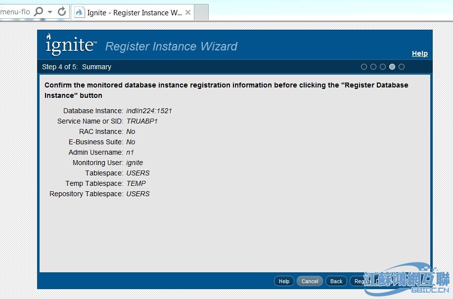The image size is (453, 299).
Task: Click the SID value 'TRUABP1'
Action: click(142, 121)
